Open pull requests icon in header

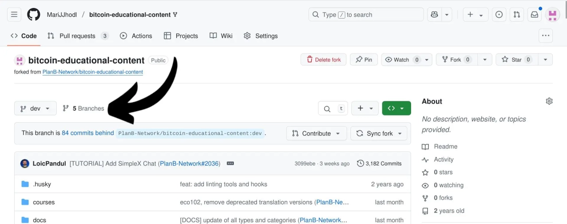point(517,15)
